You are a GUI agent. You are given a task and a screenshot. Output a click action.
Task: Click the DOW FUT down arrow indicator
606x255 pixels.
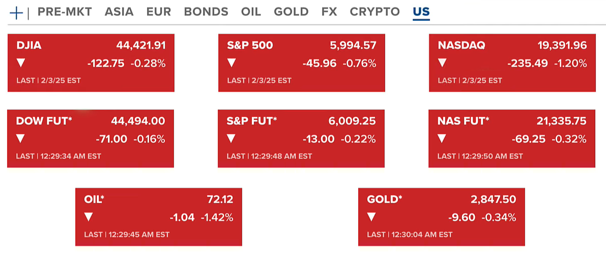[x=20, y=138]
